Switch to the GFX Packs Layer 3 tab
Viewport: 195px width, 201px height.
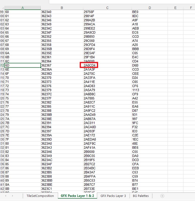pos(113,196)
